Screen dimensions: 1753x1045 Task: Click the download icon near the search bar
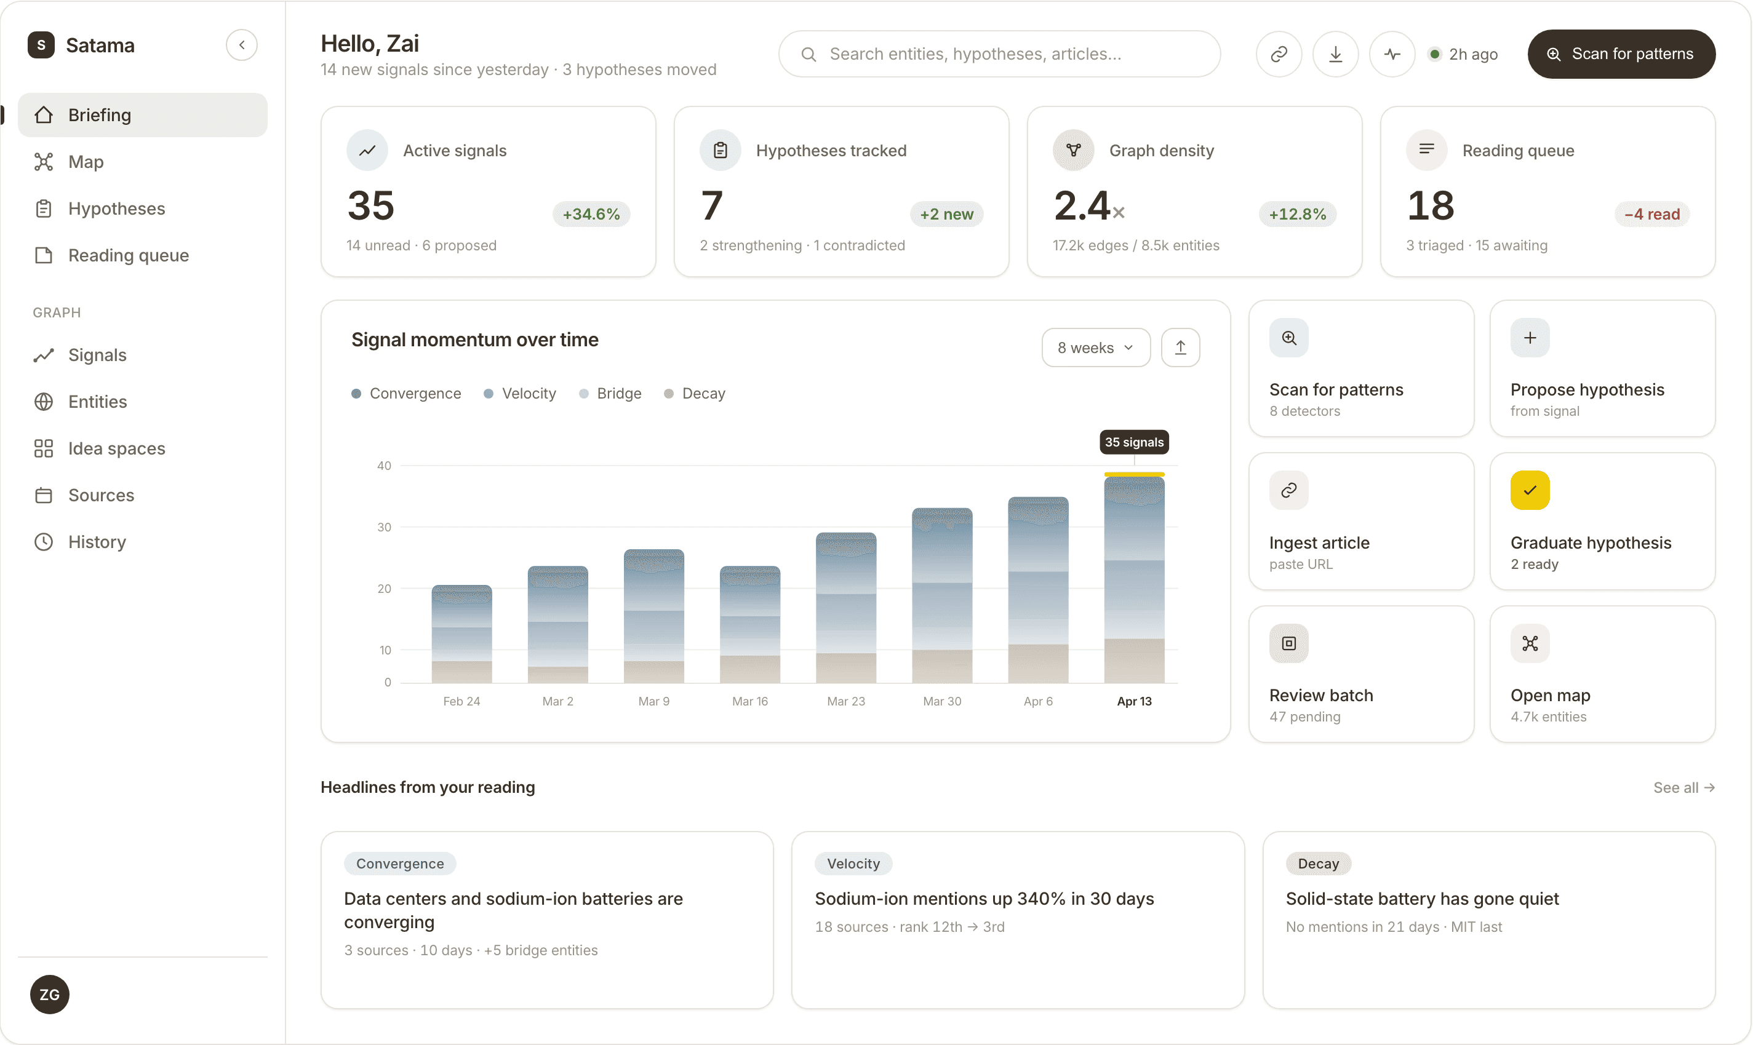[x=1335, y=54]
